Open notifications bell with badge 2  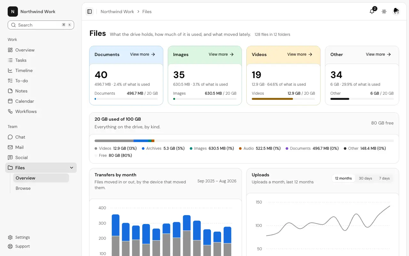pyautogui.click(x=372, y=12)
